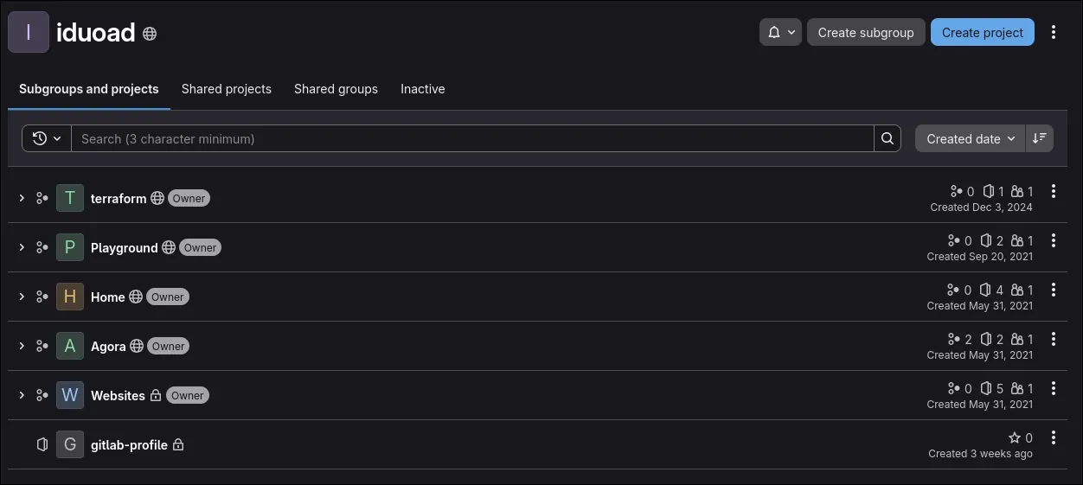The image size is (1083, 485).
Task: Expand the Playground subgroup chevron
Action: 22,247
